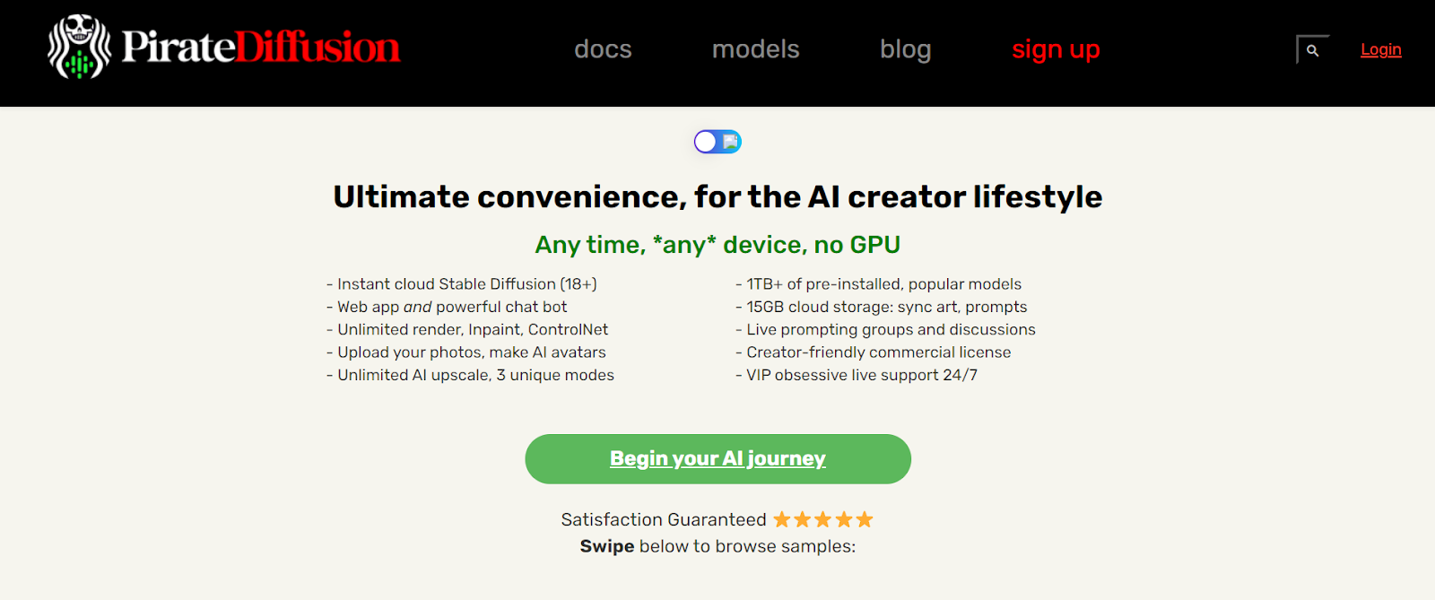Screen dimensions: 1435x600
Task: Click the Begin your AI journey button
Action: click(x=717, y=459)
